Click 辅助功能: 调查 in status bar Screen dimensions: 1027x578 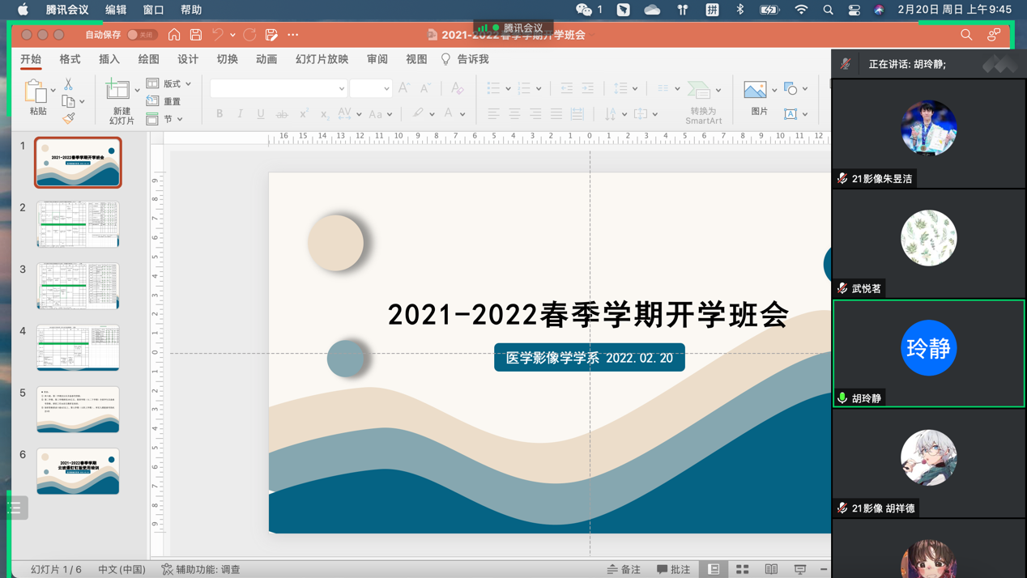click(201, 569)
